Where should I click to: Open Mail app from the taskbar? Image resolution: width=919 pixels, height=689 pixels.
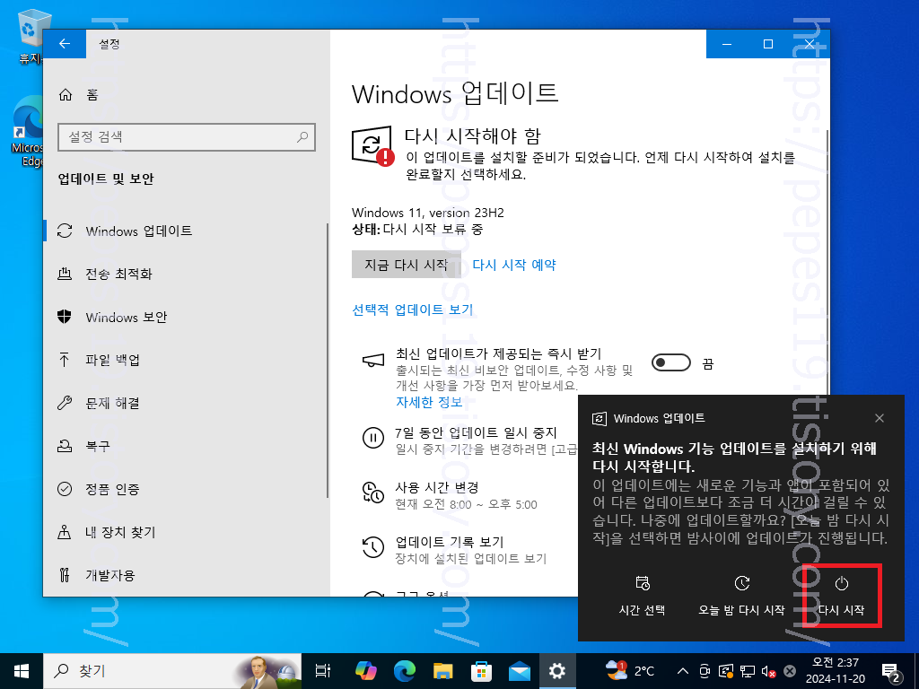[x=520, y=671]
